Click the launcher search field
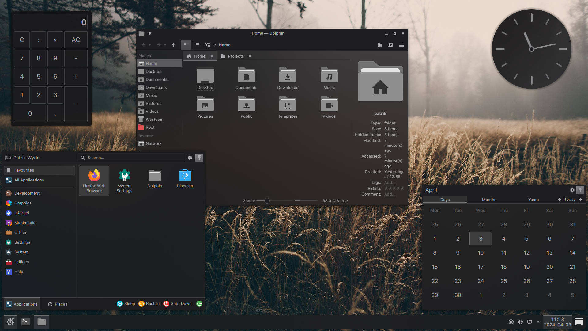Image resolution: width=588 pixels, height=331 pixels. click(131, 158)
